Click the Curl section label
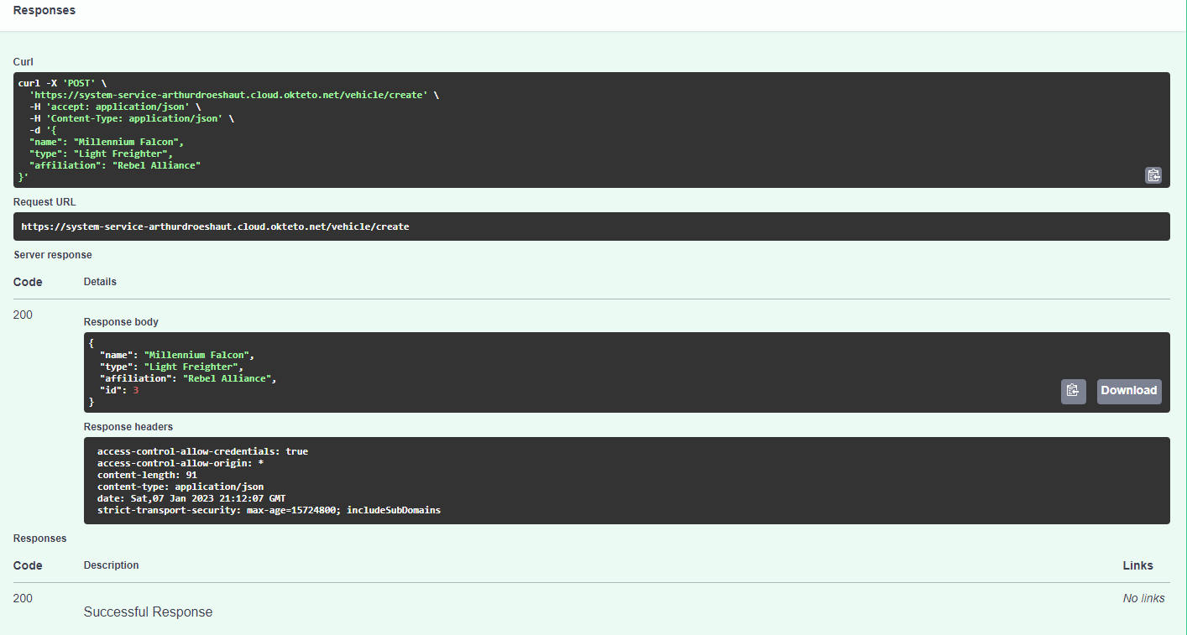 [x=23, y=61]
